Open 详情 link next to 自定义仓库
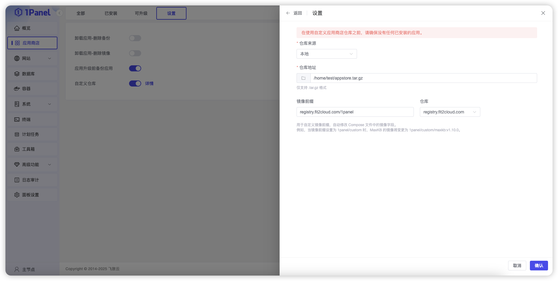This screenshot has width=558, height=281. point(149,83)
